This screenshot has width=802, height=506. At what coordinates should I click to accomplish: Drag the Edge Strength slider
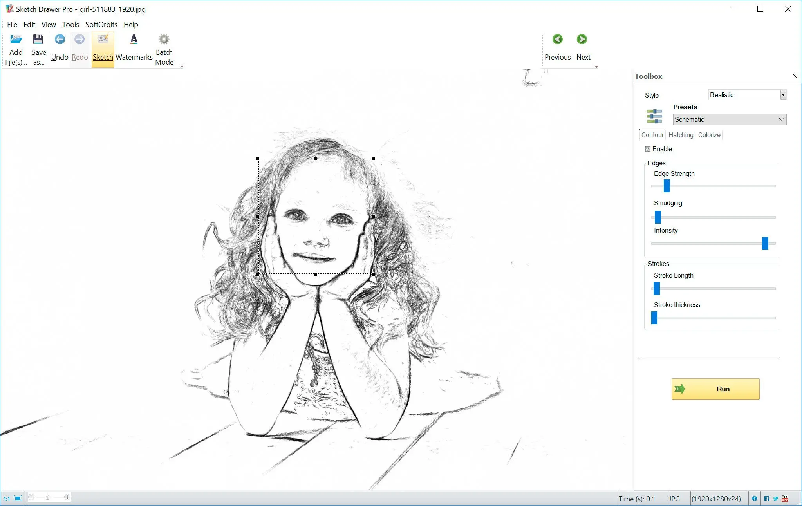667,186
